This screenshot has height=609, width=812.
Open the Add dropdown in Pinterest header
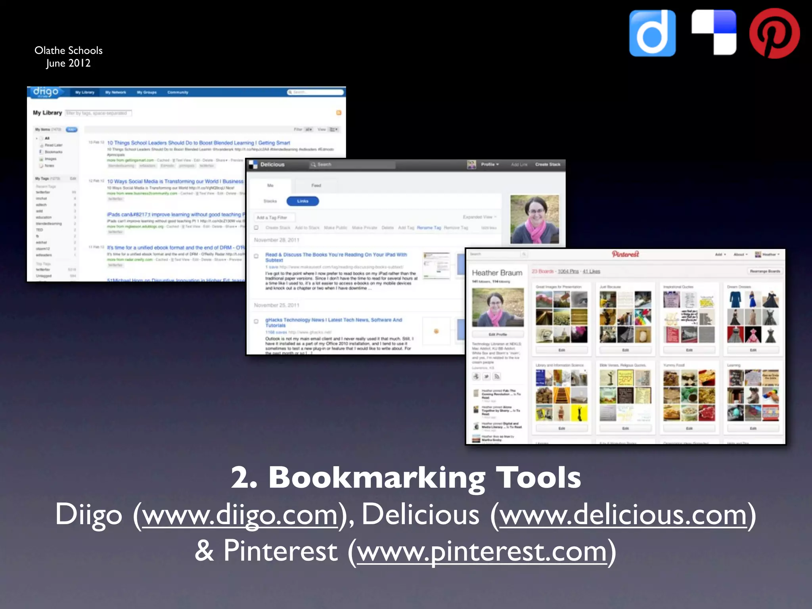coord(720,254)
